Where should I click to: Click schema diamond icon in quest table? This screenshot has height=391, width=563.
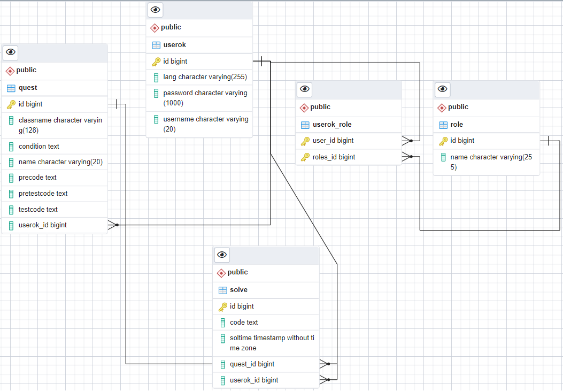[x=10, y=71]
